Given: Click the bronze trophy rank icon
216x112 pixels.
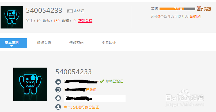Looking at the screenshot, I should coord(199,8).
